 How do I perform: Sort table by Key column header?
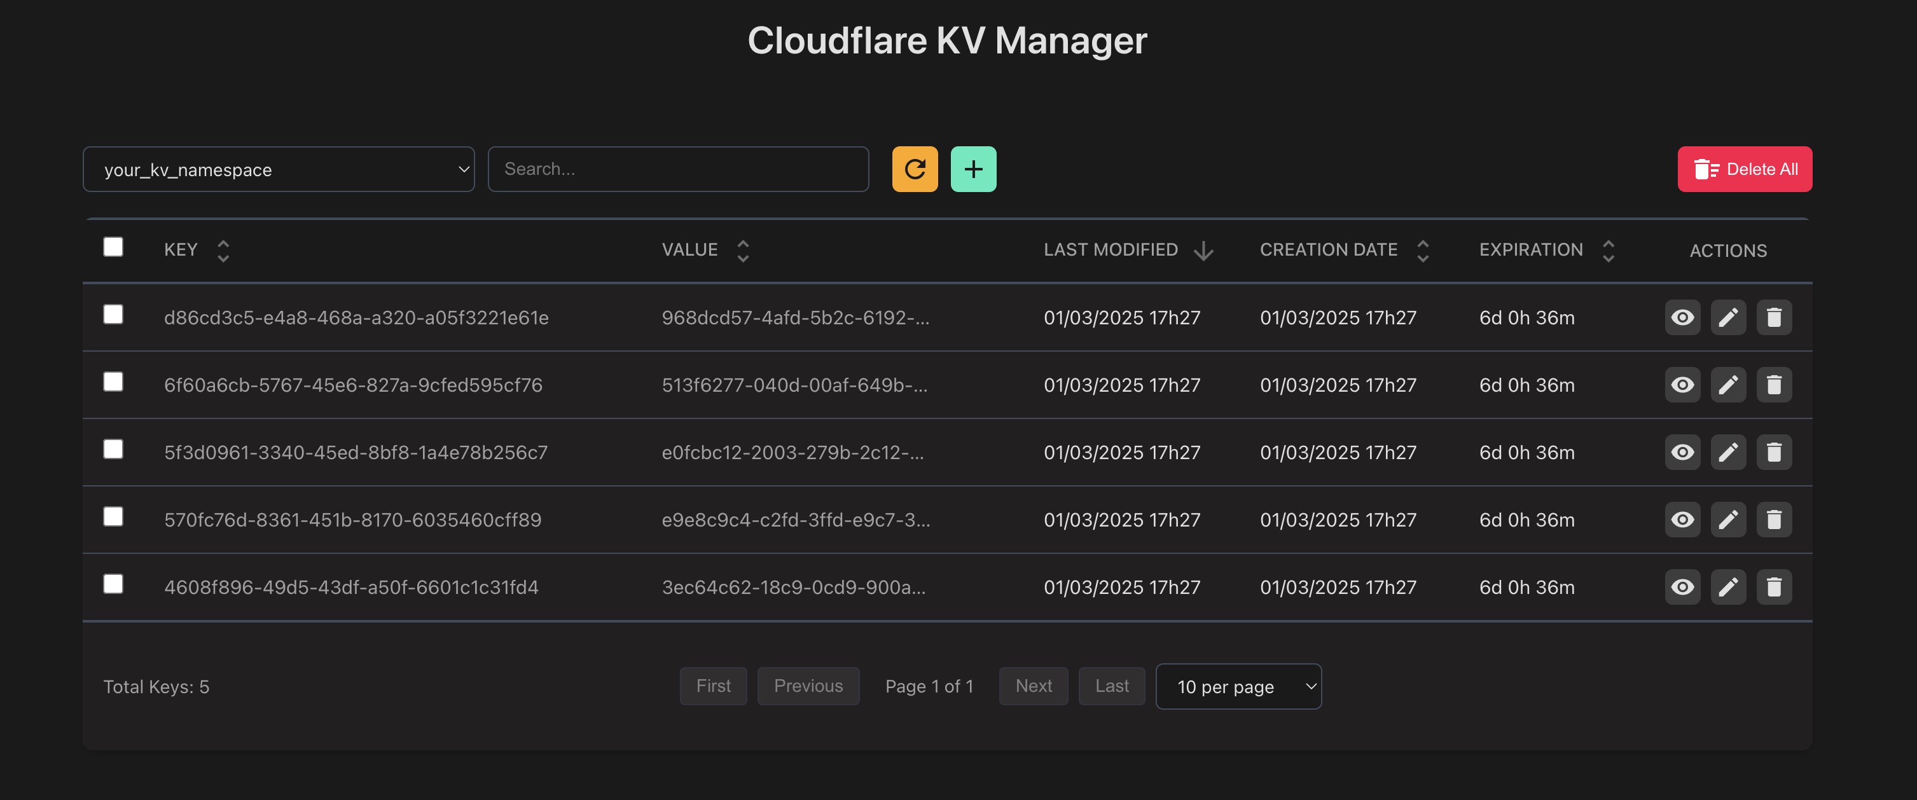pos(223,251)
